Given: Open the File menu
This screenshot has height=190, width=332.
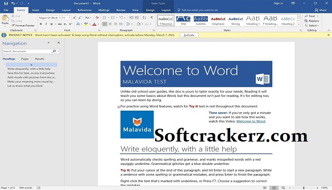Looking at the screenshot, I should pyautogui.click(x=6, y=10).
